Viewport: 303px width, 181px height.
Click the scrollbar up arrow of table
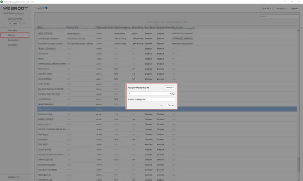[298, 31]
